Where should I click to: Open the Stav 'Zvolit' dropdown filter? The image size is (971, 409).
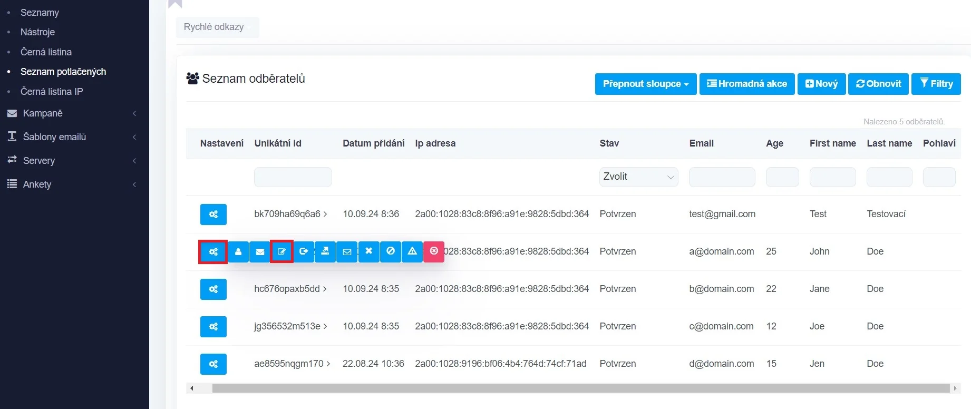click(x=638, y=177)
